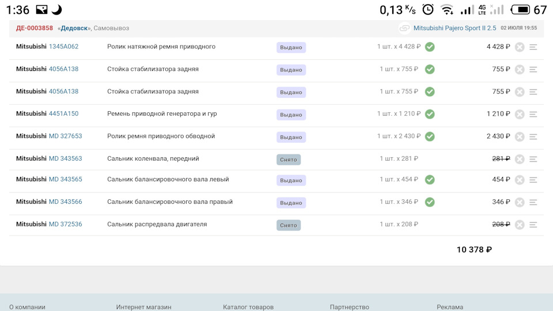Toggle the green check mark on the 1 210 ₽ row
553x311 pixels.
click(x=430, y=114)
